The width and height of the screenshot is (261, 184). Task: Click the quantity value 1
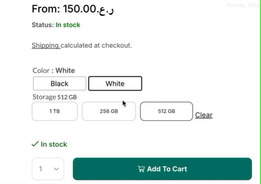tap(41, 169)
